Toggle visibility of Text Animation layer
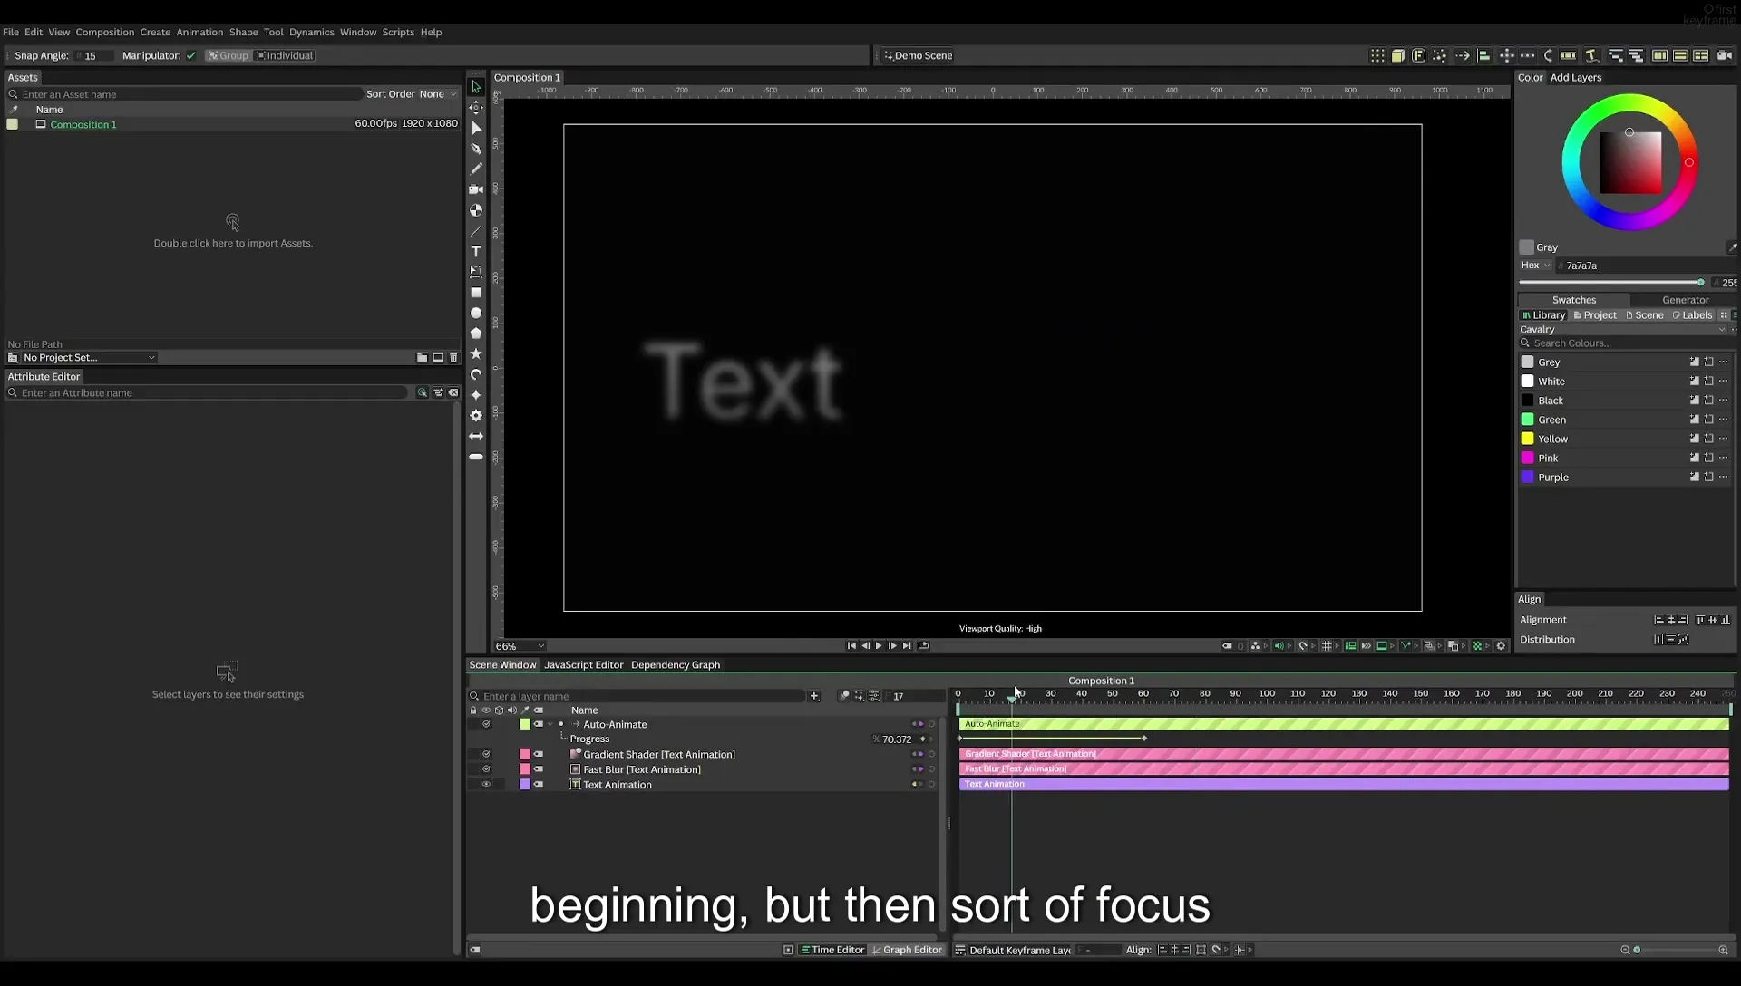This screenshot has height=986, width=1741. coord(486,785)
